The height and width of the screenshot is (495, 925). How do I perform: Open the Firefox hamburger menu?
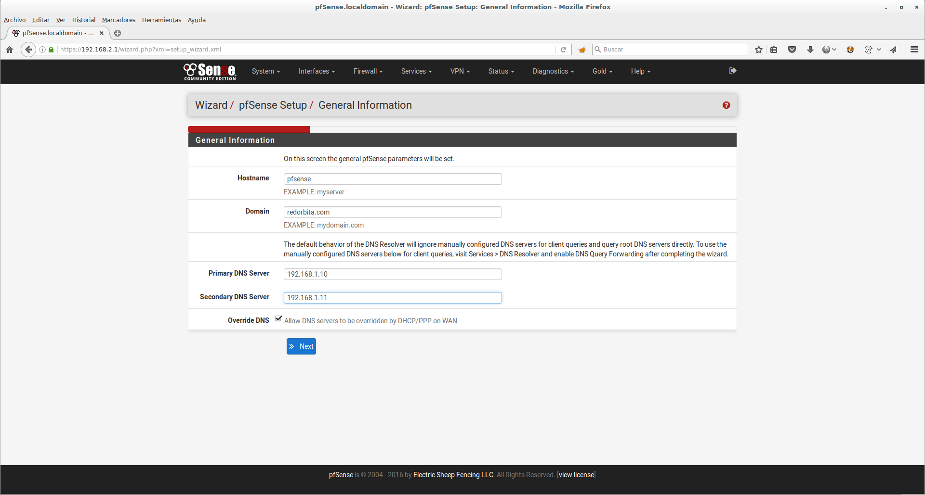coord(914,50)
